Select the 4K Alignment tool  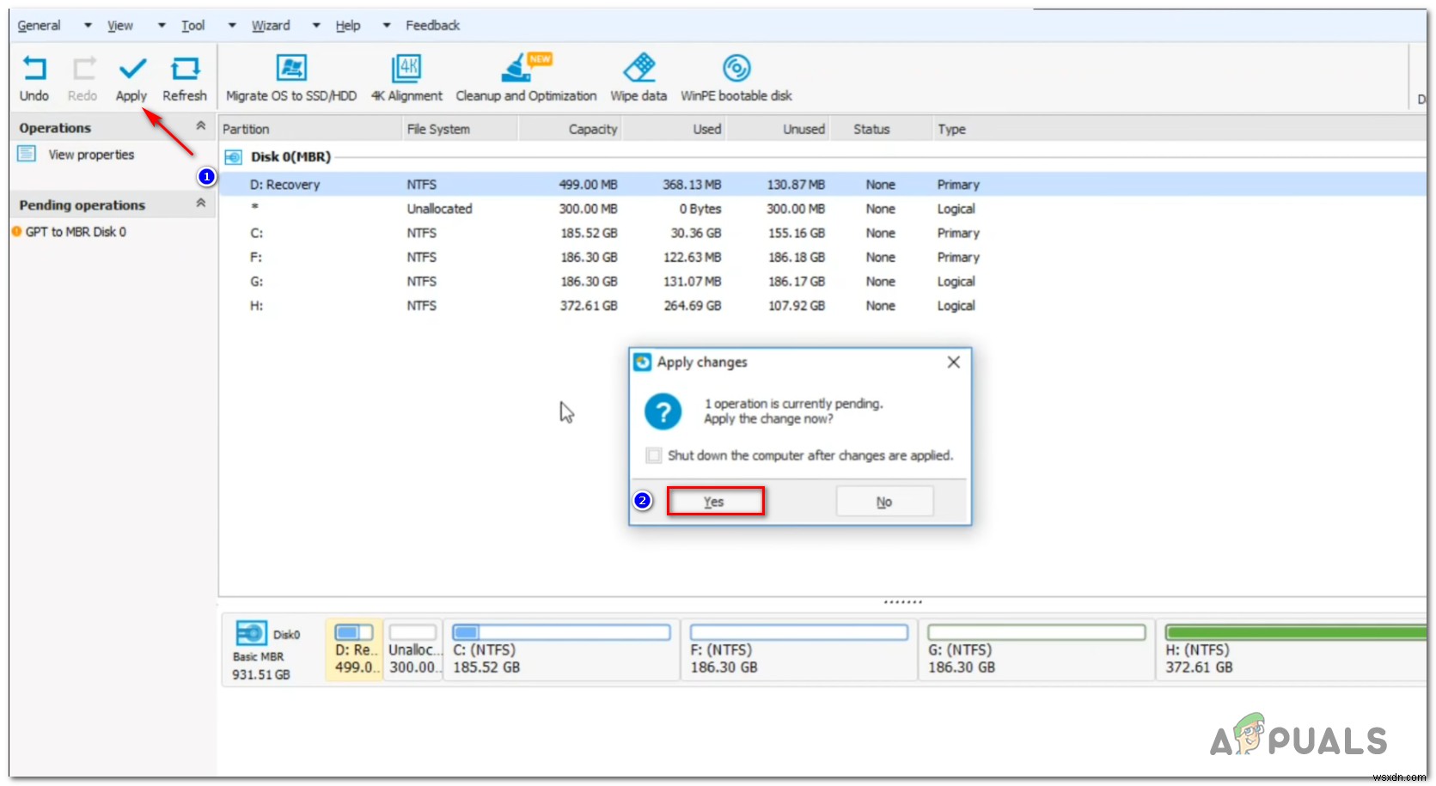pos(406,77)
